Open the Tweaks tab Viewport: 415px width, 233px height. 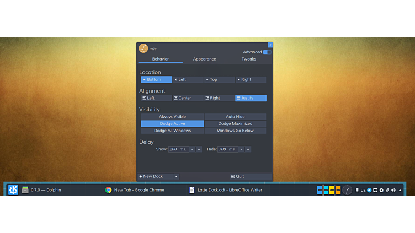pyautogui.click(x=248, y=59)
